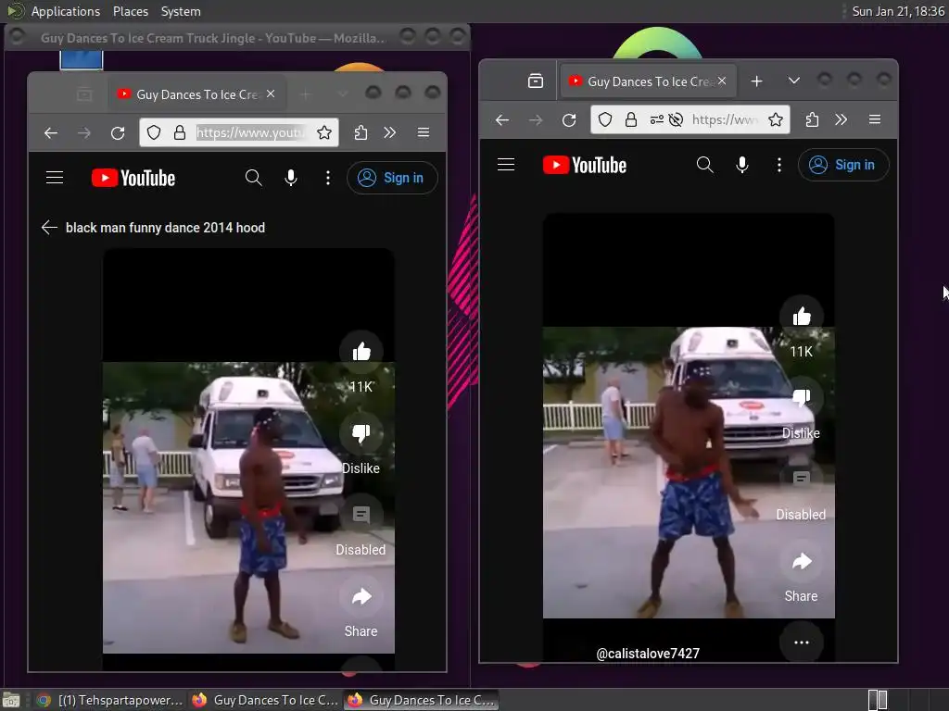Click Disabled comments icon in right window
This screenshot has width=949, height=711.
point(802,480)
